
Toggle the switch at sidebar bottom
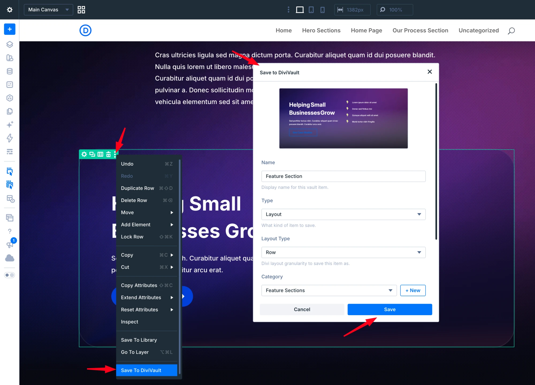(x=10, y=275)
